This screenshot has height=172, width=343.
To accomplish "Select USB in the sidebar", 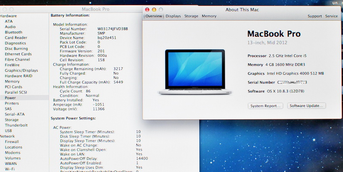I will [x=8, y=130].
